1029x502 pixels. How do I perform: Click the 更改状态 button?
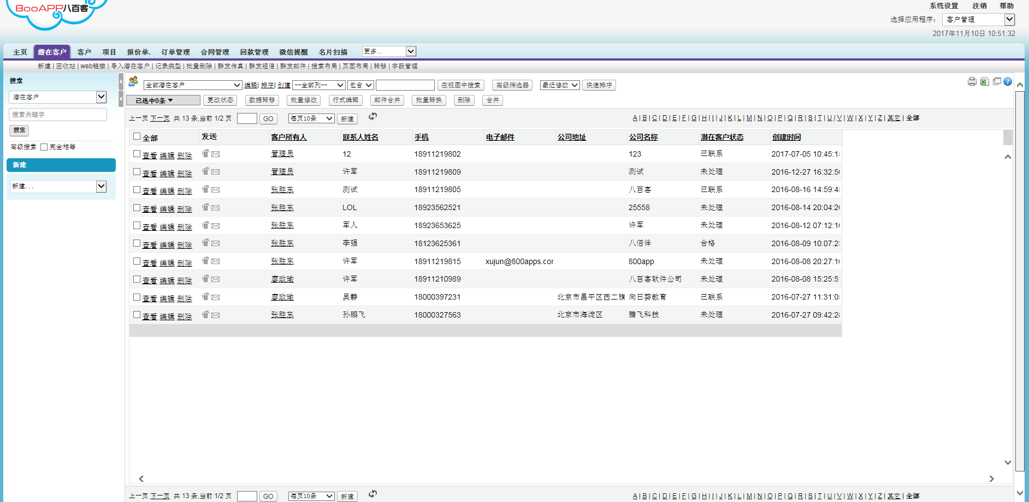click(220, 100)
